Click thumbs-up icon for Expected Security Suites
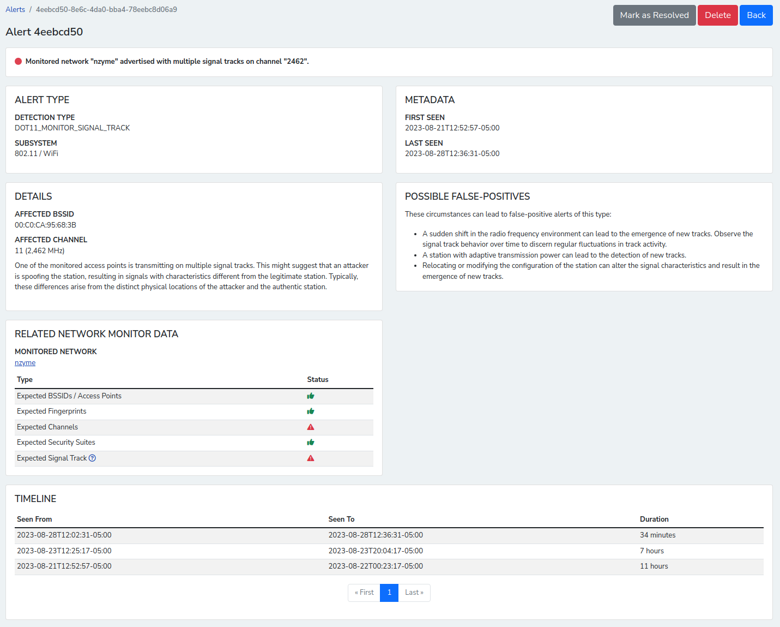The height and width of the screenshot is (627, 780). [311, 443]
